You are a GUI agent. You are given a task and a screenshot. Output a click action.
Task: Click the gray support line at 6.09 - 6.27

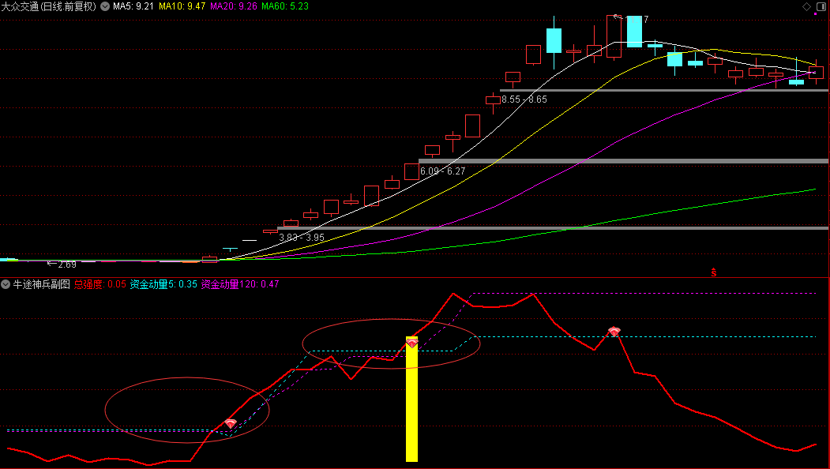624,161
